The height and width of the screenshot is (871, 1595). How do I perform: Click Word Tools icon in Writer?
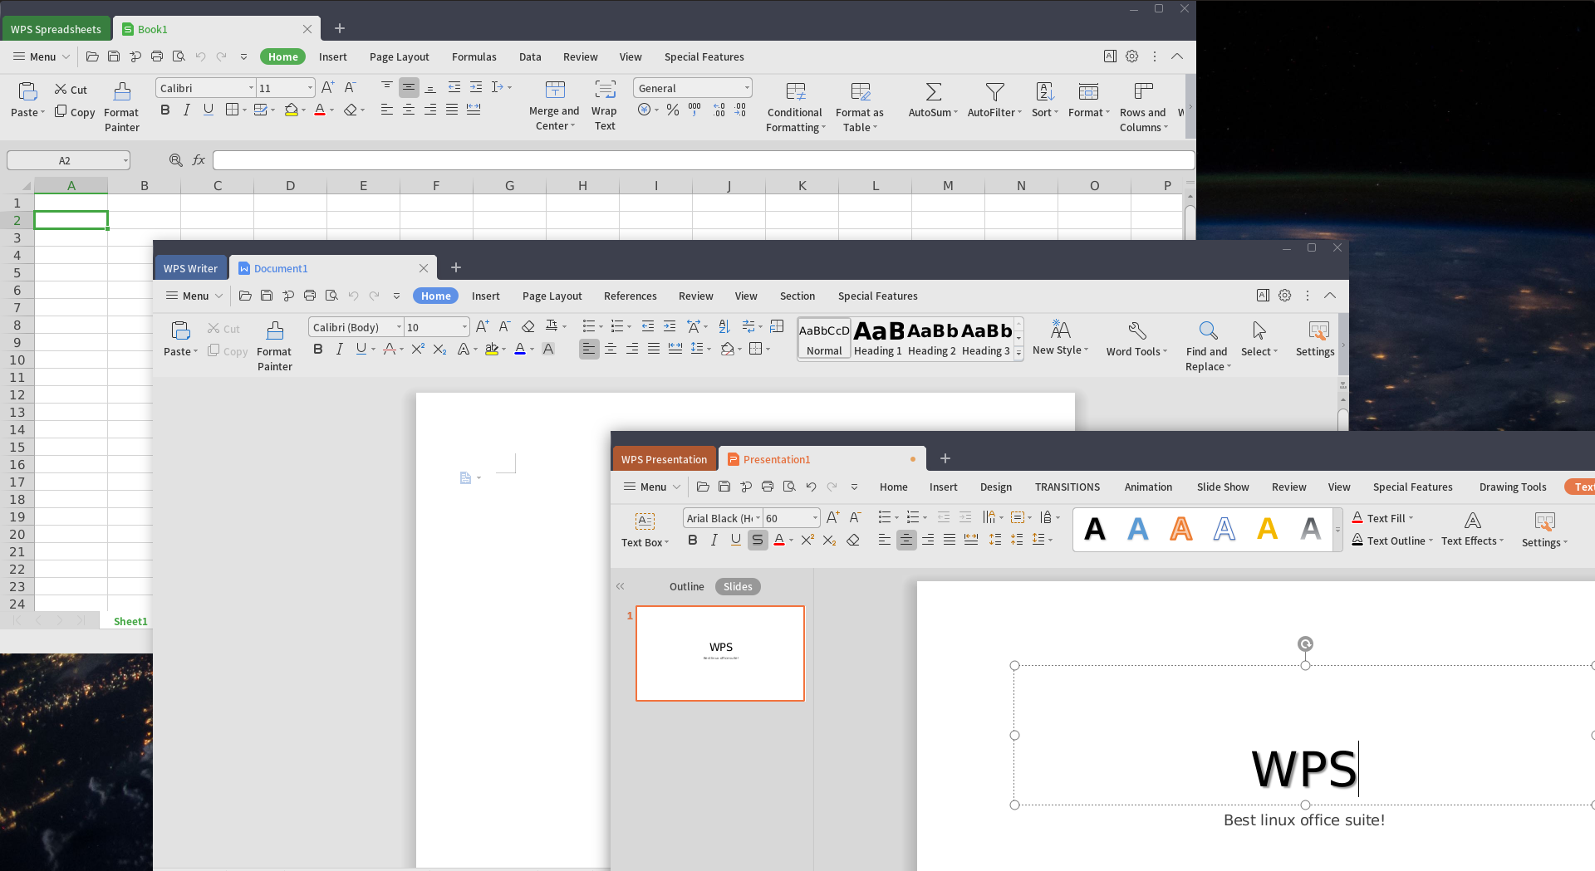point(1137,330)
